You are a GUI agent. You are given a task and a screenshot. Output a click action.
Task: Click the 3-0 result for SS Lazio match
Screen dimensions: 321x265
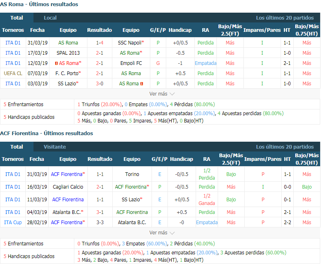[100, 83]
